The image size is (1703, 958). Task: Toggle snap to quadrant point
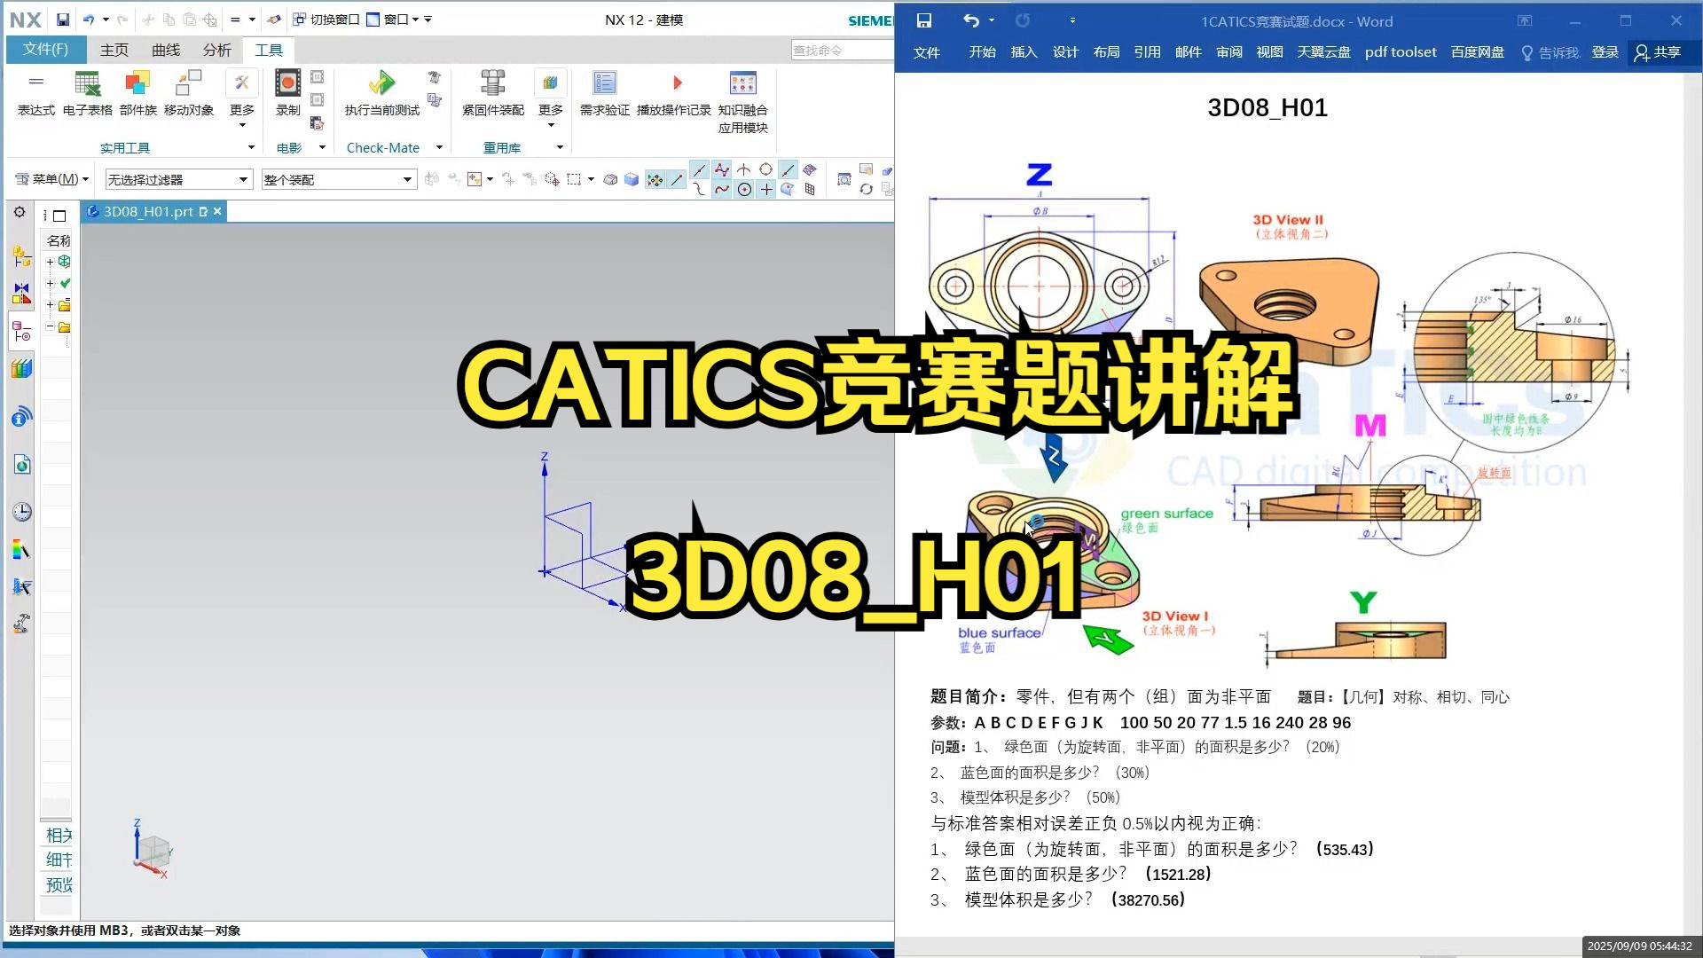[x=765, y=169]
